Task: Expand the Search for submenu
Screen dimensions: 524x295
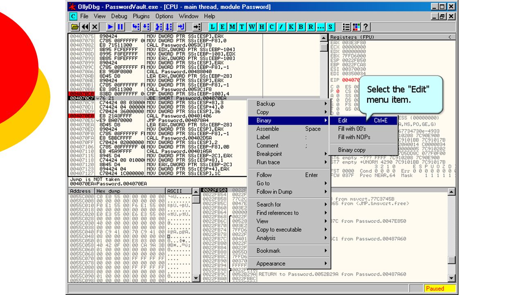Action: 289,204
